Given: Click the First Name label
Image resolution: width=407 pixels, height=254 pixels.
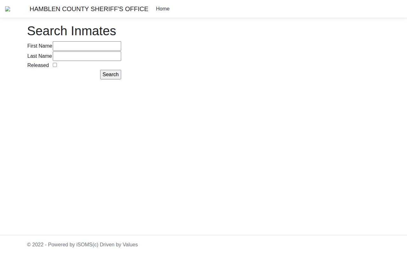Looking at the screenshot, I should [x=40, y=46].
